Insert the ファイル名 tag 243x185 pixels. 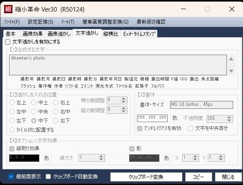[124, 86]
